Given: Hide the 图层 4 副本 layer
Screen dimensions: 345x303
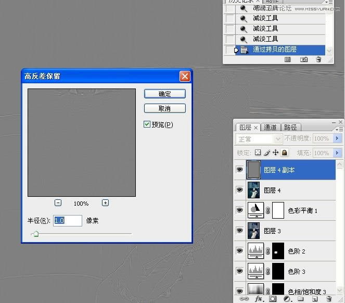Looking at the screenshot, I should [239, 170].
